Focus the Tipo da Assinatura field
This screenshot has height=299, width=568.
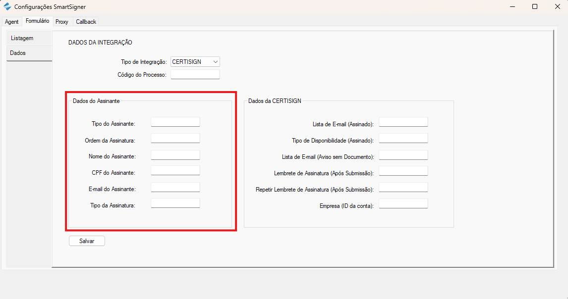[175, 203]
